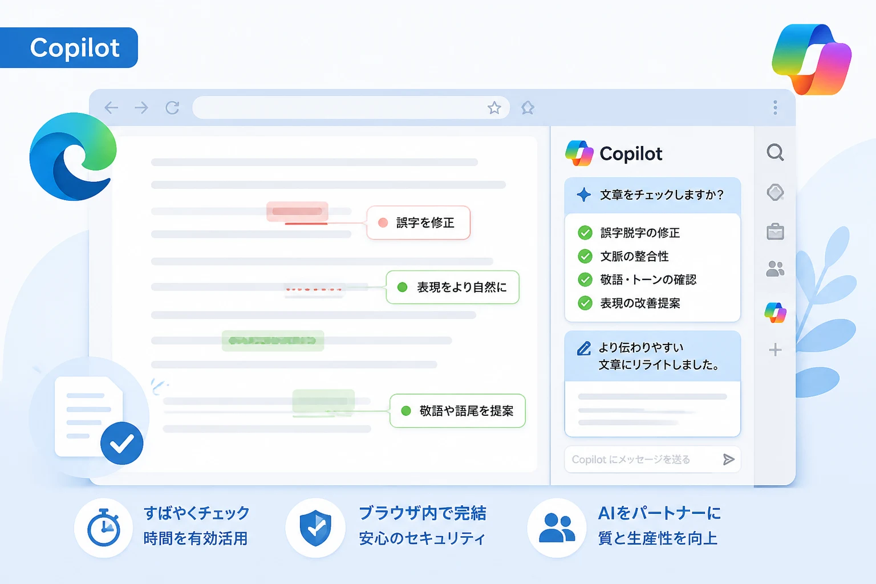Click the stopwatch icon beside すばやくチェック
Image resolution: width=876 pixels, height=584 pixels.
coord(104,528)
